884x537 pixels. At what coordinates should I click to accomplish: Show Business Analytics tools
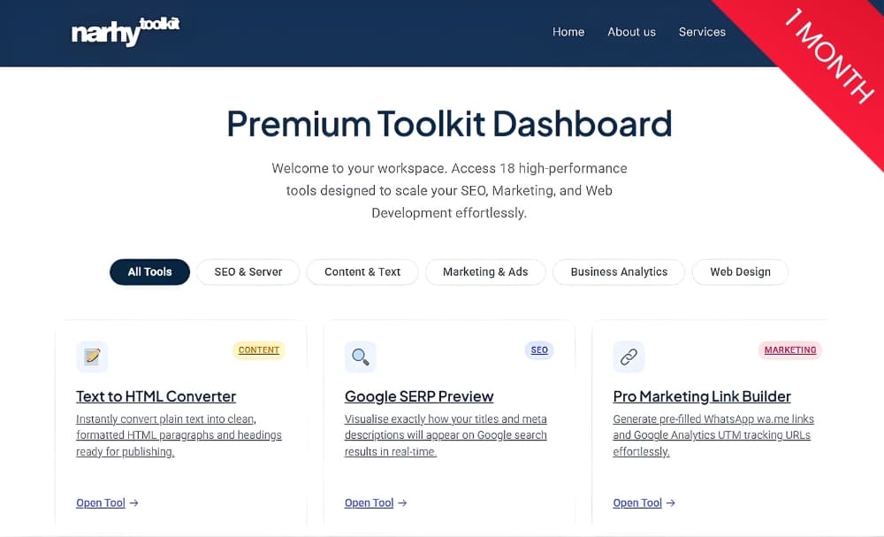[x=619, y=272]
